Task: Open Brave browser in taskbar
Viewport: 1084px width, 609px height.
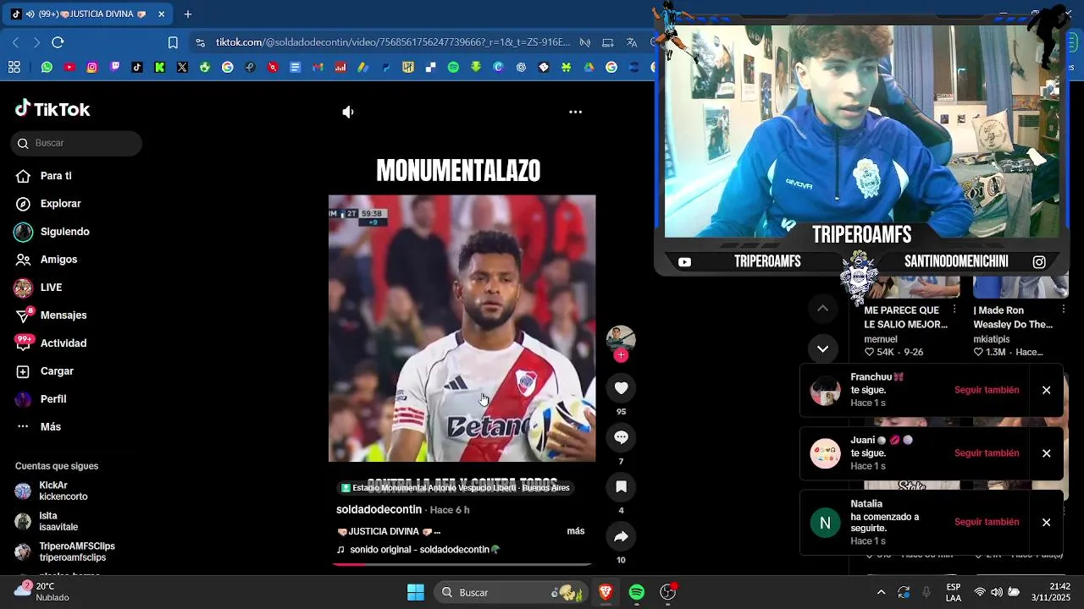Action: (x=606, y=592)
